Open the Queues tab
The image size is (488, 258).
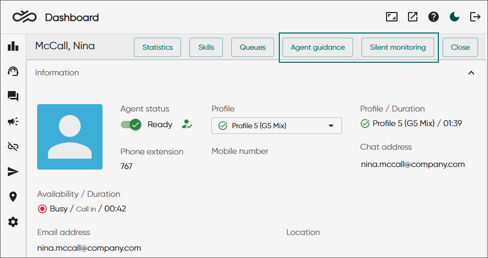[x=253, y=47]
